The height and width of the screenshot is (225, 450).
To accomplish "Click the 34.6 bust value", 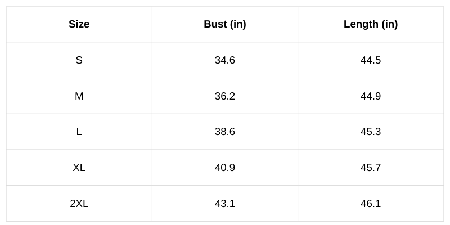I will [224, 60].
